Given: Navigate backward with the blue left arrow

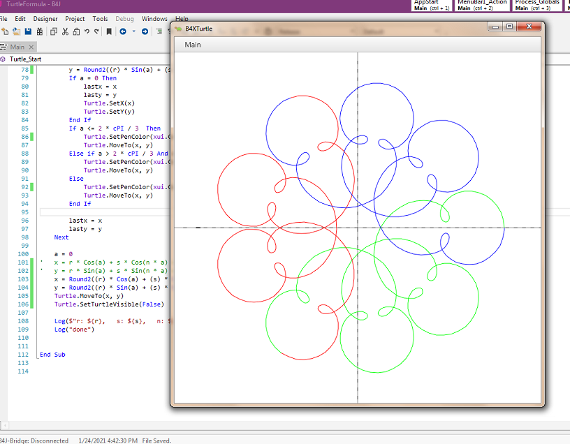Looking at the screenshot, I should pos(123,31).
